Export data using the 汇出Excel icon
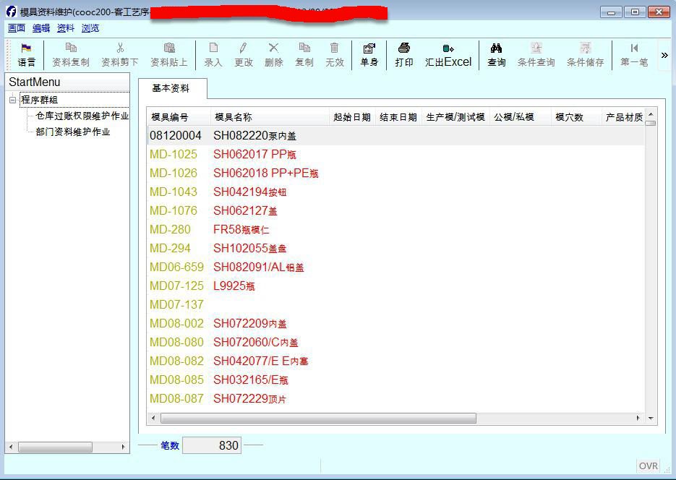Screen dimensions: 676x480 [447, 54]
